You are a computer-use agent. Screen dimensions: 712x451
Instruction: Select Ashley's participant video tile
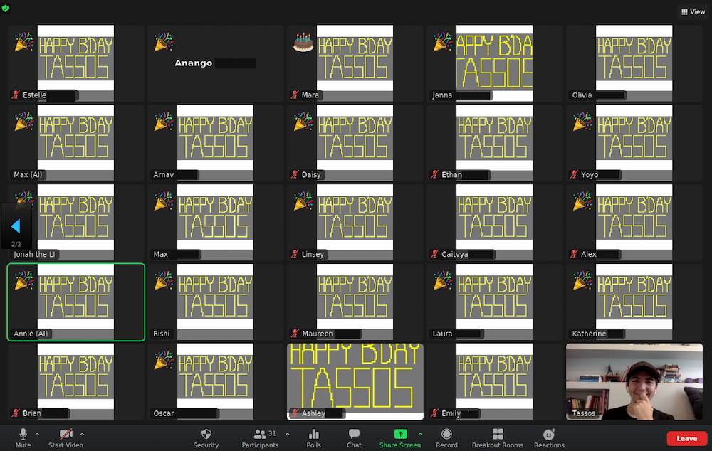coord(355,381)
